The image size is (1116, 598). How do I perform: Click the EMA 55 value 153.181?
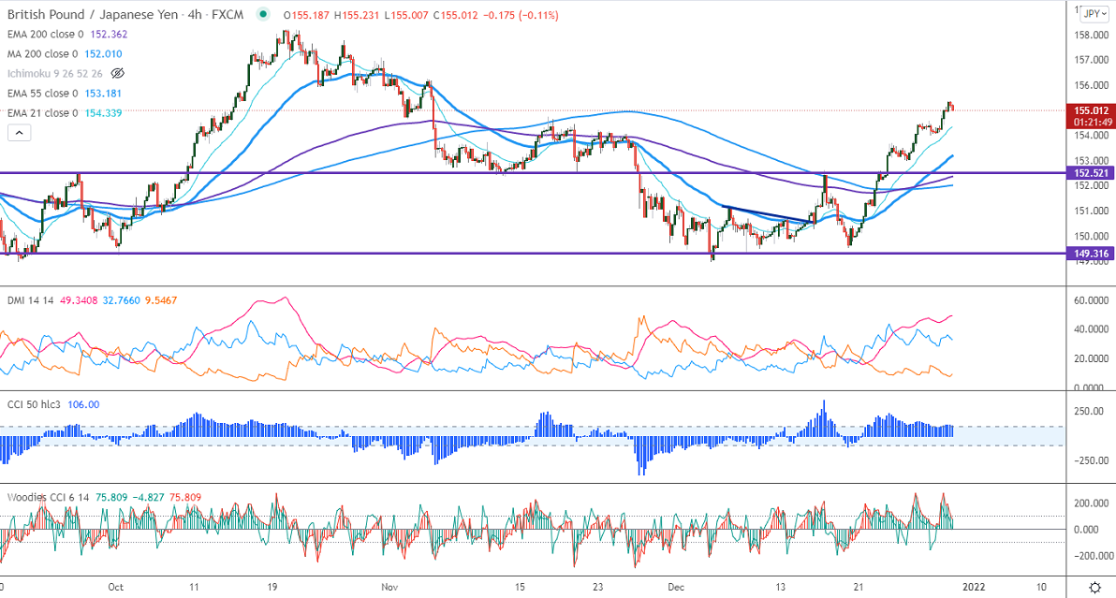pyautogui.click(x=103, y=94)
